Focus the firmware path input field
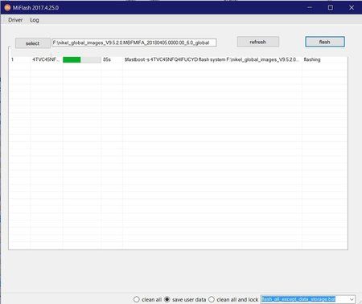The width and height of the screenshot is (362, 304). tap(134, 43)
